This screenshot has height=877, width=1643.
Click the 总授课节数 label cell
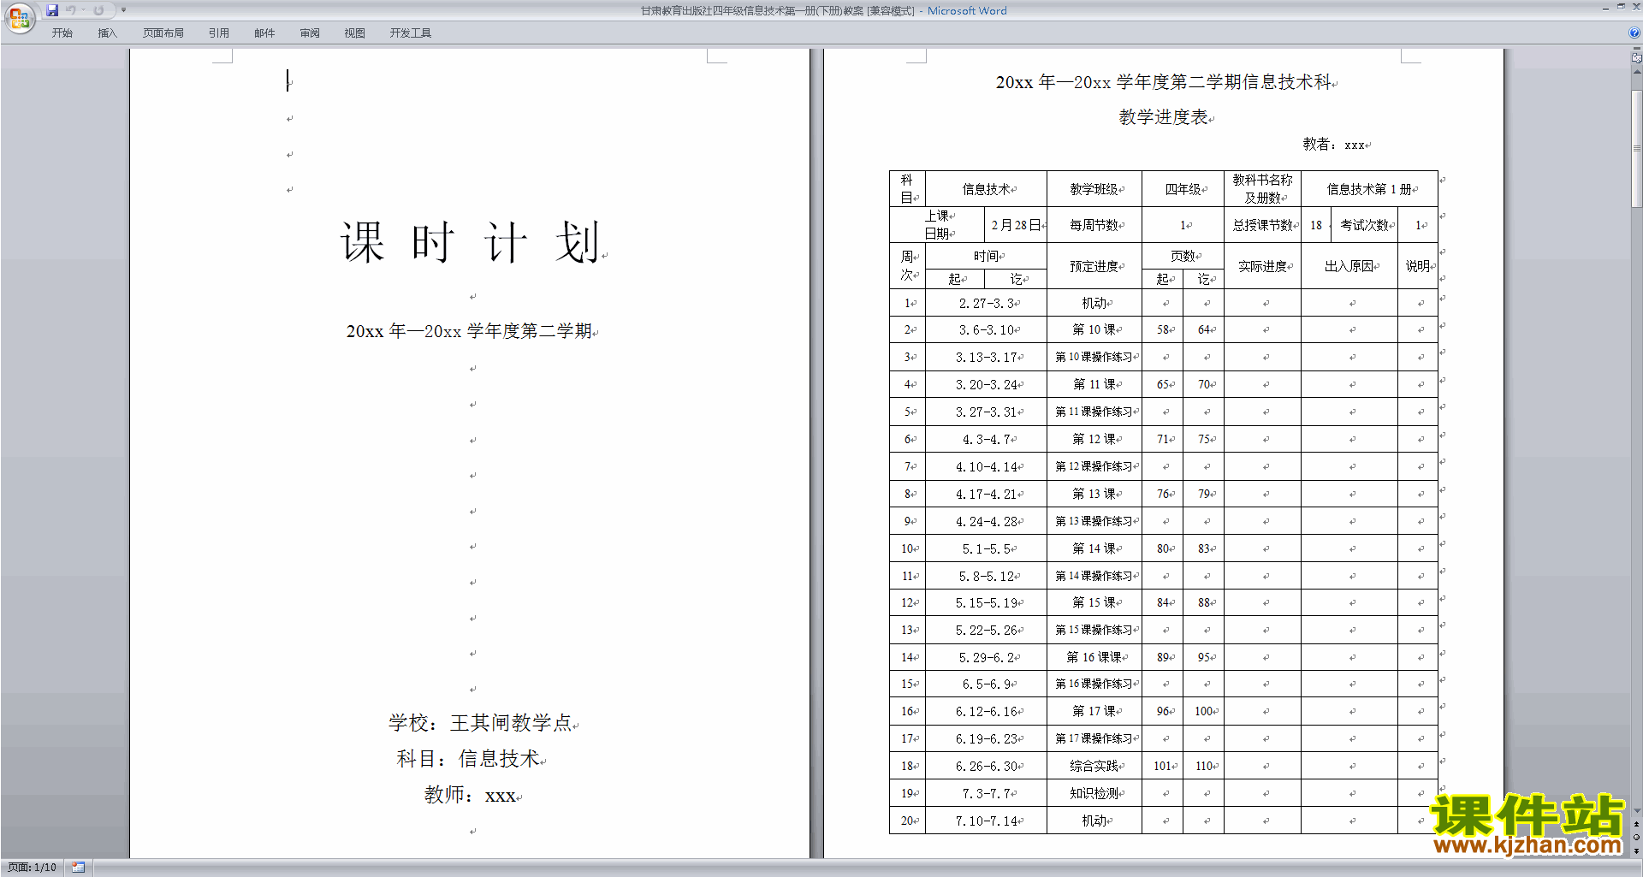tap(1262, 225)
